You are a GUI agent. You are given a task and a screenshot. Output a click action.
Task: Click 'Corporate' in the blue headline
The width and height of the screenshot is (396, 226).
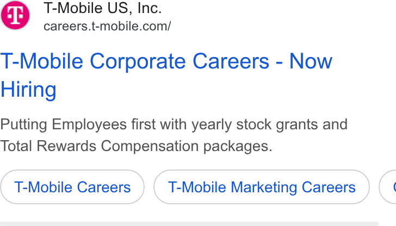(x=138, y=61)
